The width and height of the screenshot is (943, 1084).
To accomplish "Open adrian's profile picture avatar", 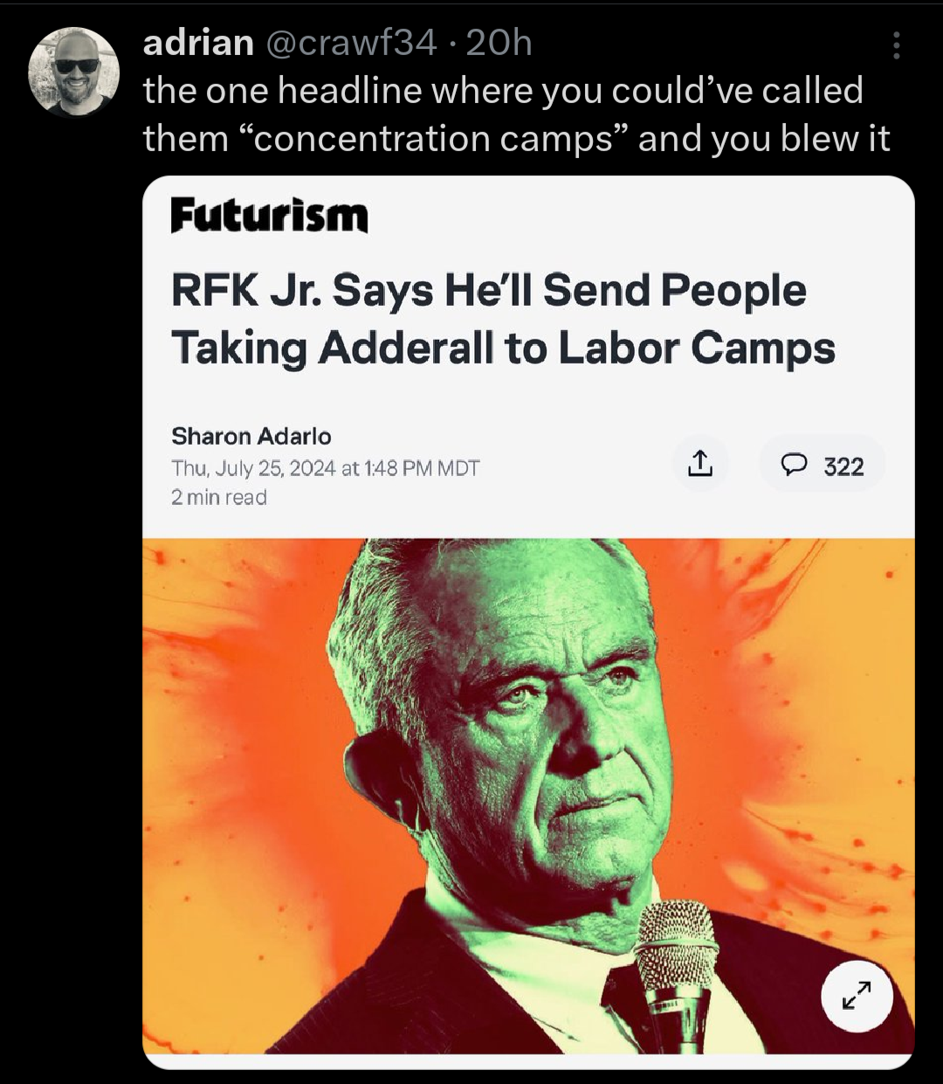I will (73, 72).
